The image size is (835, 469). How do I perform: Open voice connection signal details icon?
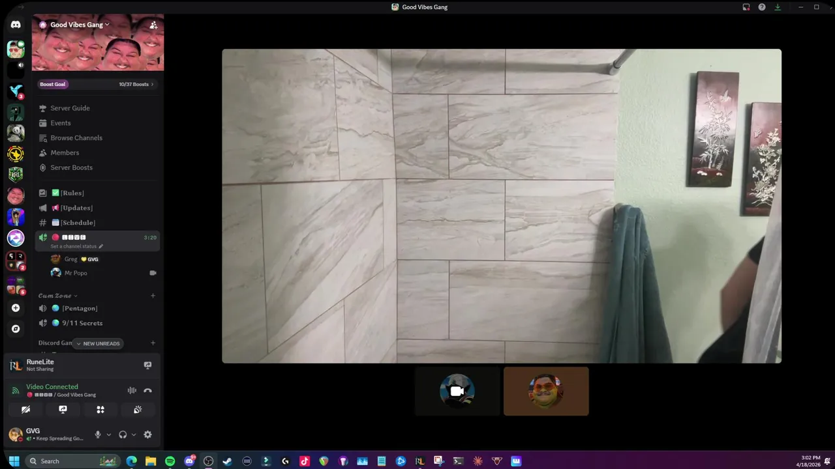[16, 391]
